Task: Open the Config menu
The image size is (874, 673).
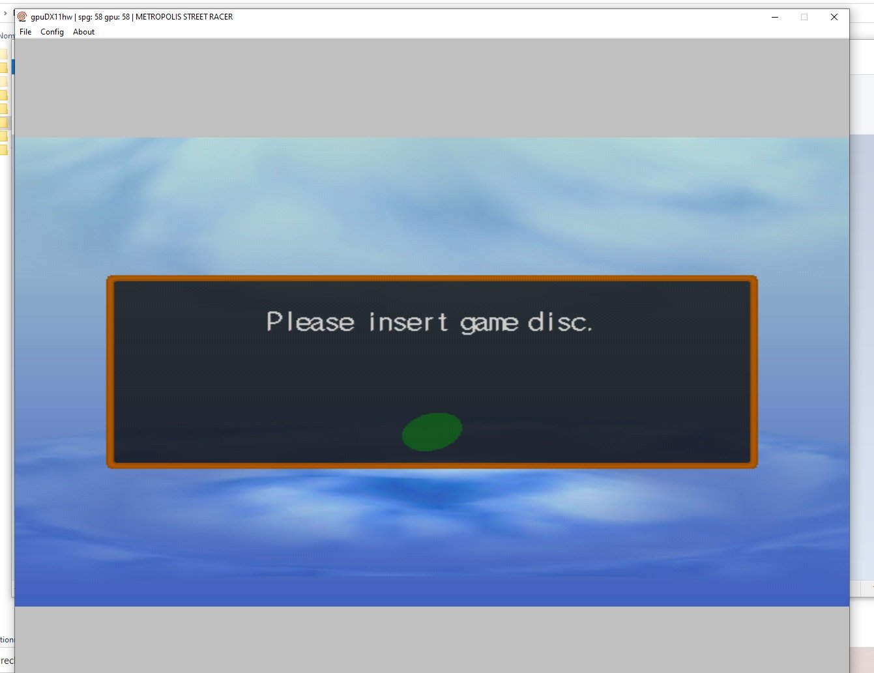Action: 52,32
